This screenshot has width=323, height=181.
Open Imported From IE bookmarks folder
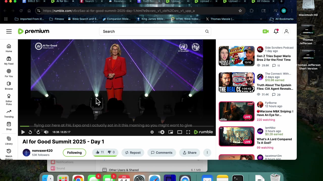tap(30, 19)
